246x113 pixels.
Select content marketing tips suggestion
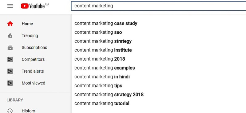pos(159,86)
